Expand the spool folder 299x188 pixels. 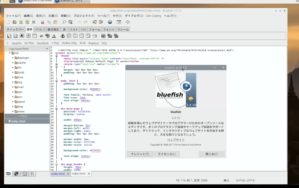tap(13, 102)
